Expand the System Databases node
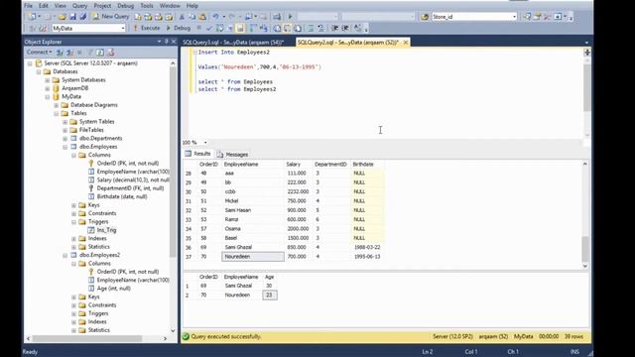635x357 pixels. click(48, 80)
